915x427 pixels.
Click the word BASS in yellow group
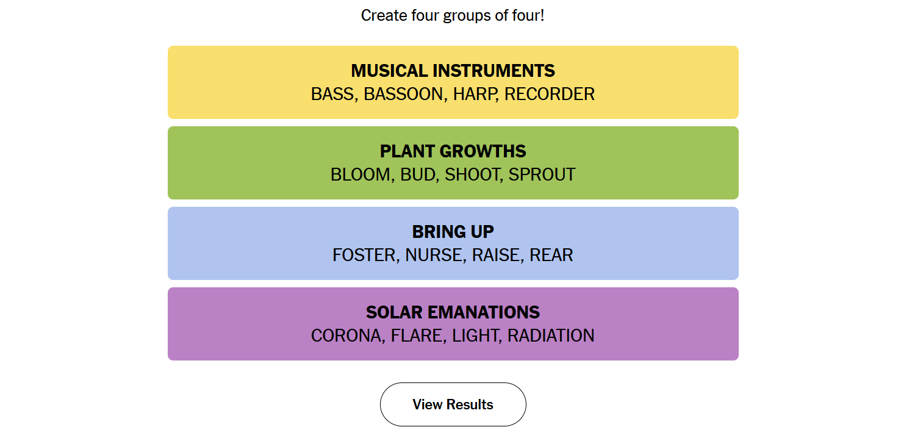(x=333, y=94)
